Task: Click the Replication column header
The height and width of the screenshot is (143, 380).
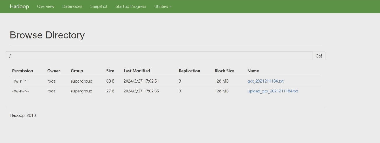Action: point(190,71)
